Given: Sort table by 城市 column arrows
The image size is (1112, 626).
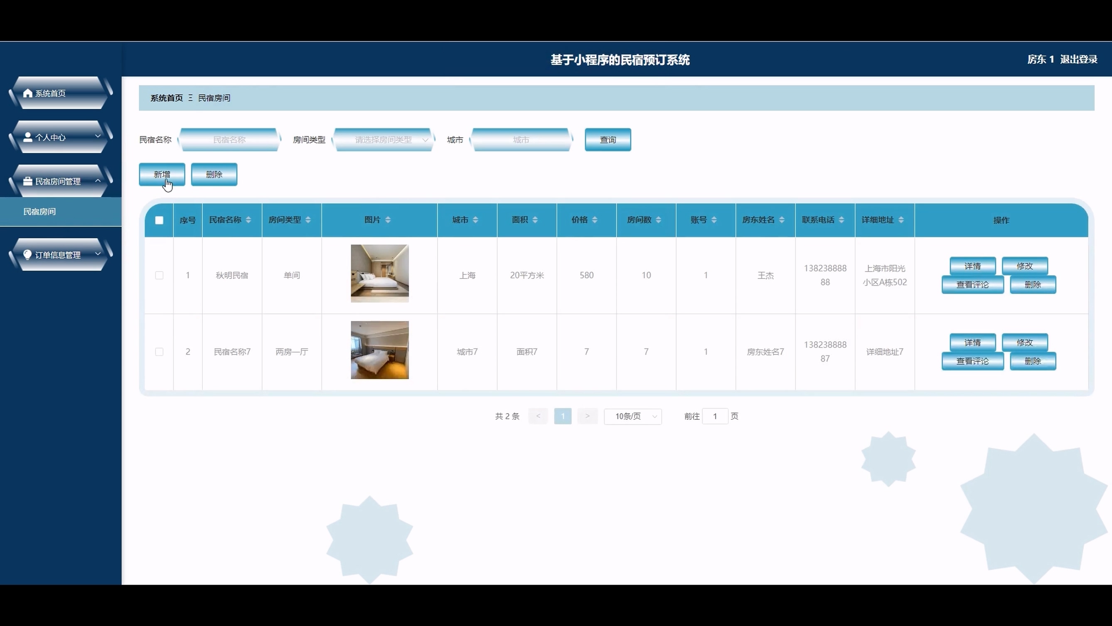Looking at the screenshot, I should point(475,220).
